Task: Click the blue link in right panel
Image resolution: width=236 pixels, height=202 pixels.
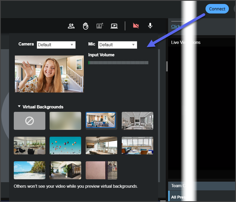Action: tap(176, 26)
